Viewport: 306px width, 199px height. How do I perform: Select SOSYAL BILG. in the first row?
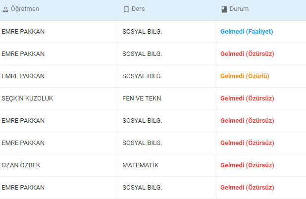[x=142, y=31]
